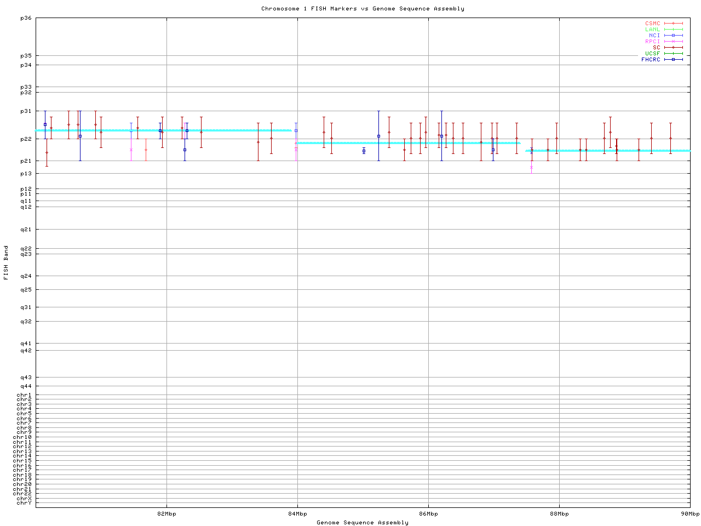Click the LANL green legend marker
Viewport: 701px width, 526px height.
point(673,30)
